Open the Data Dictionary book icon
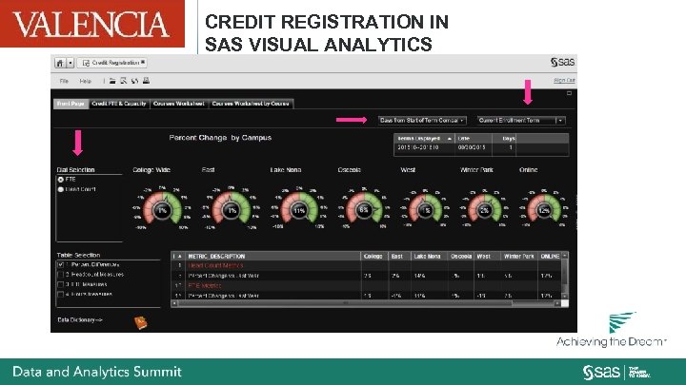Viewport: 686px width, 385px height. click(x=140, y=322)
